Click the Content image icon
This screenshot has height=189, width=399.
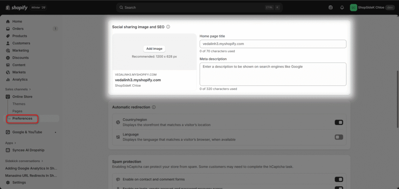click(8, 65)
